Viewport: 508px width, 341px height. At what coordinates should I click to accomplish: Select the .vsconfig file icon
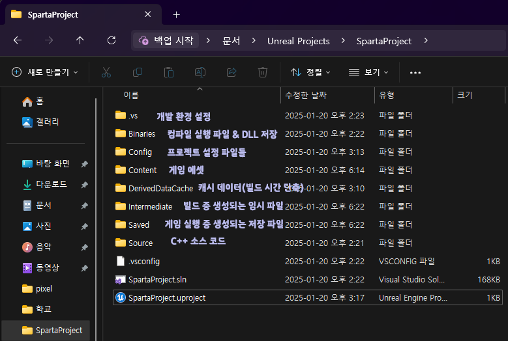point(121,261)
